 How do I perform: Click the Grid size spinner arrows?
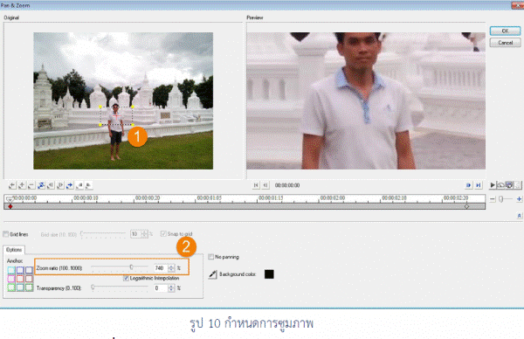pyautogui.click(x=144, y=234)
